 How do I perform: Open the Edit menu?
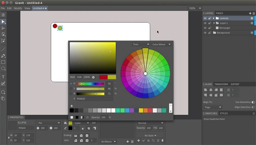[9, 8]
